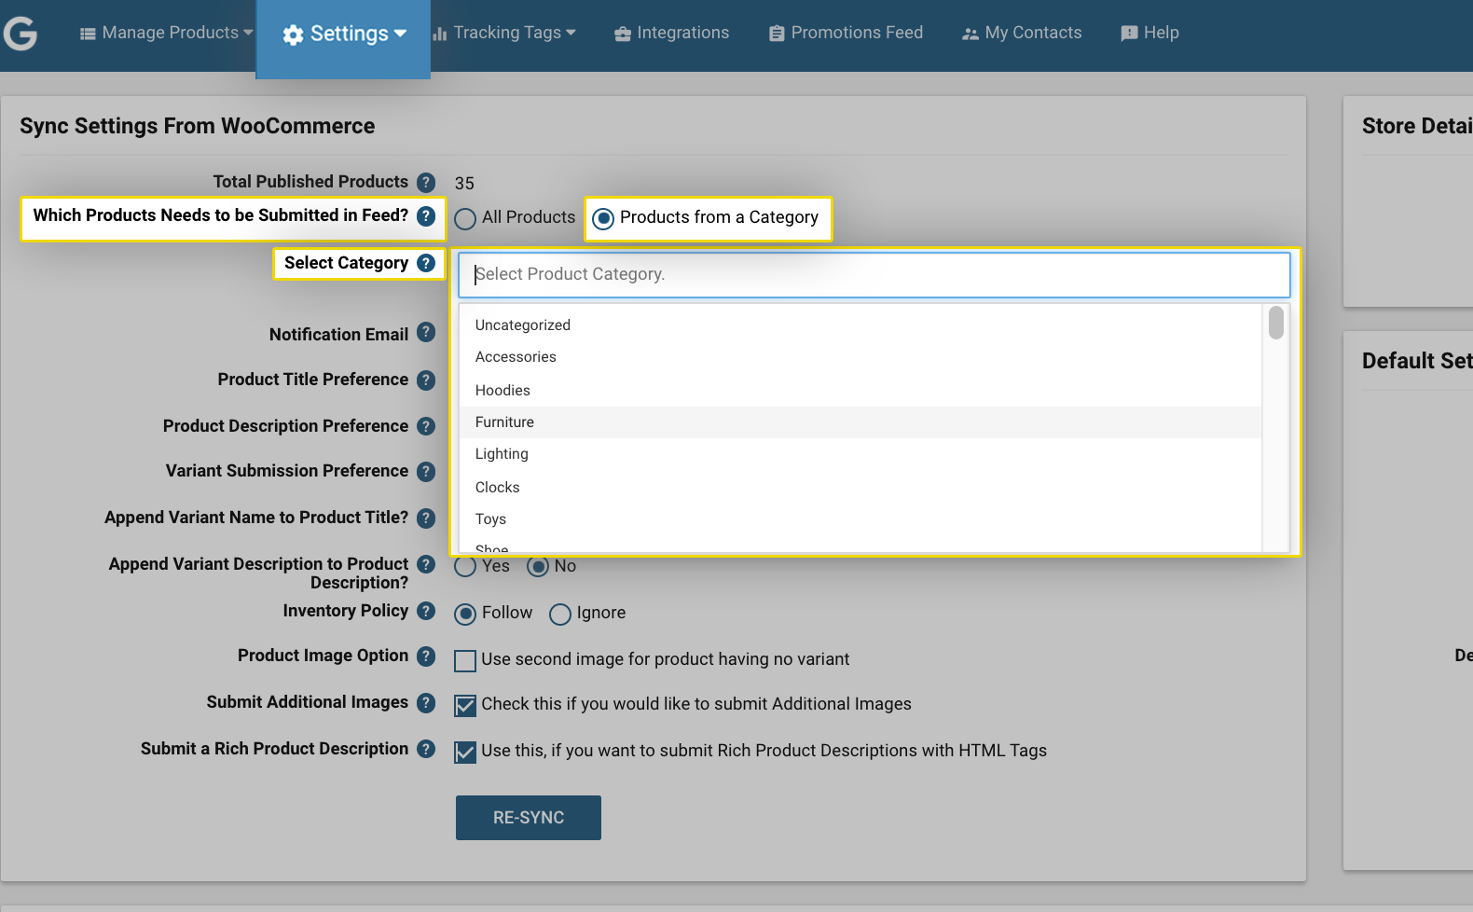Open the Tracking Tags menu

click(x=507, y=33)
